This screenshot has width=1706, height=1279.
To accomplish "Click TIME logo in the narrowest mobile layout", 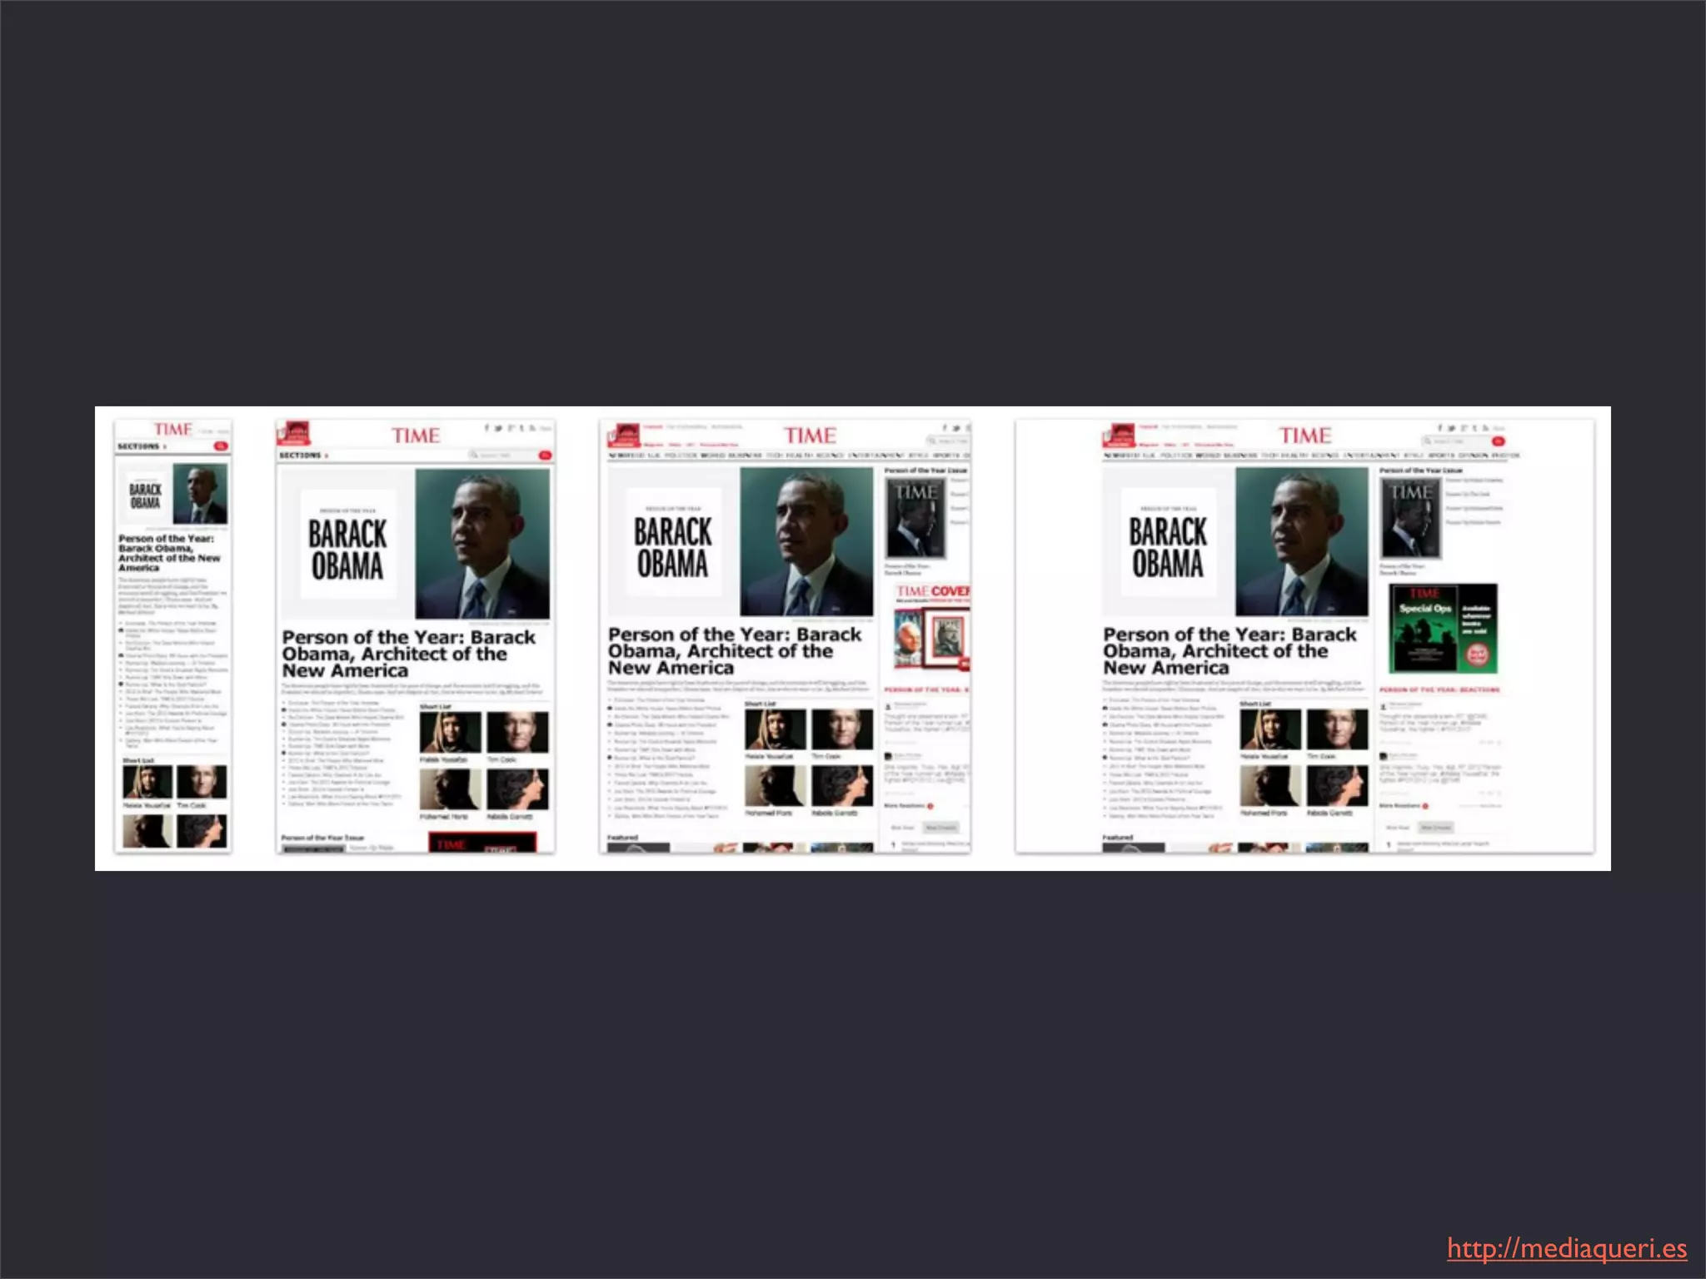I will pos(172,430).
